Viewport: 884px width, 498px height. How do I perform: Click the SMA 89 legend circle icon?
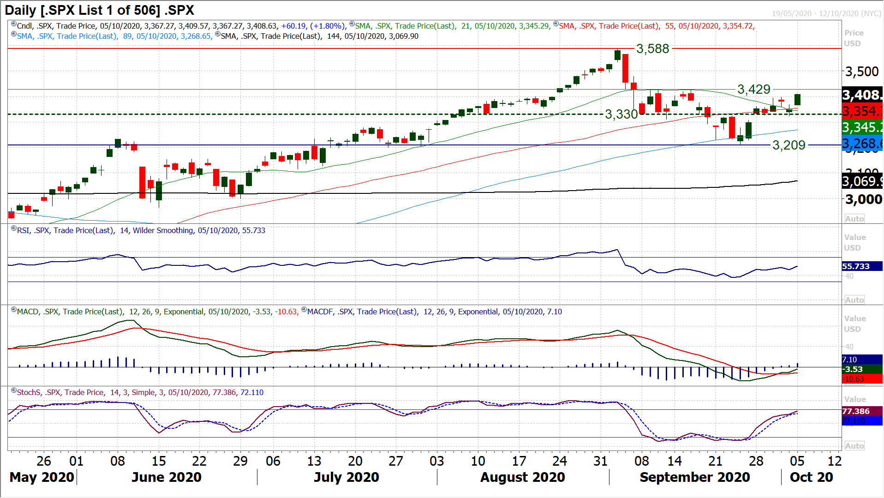click(14, 34)
